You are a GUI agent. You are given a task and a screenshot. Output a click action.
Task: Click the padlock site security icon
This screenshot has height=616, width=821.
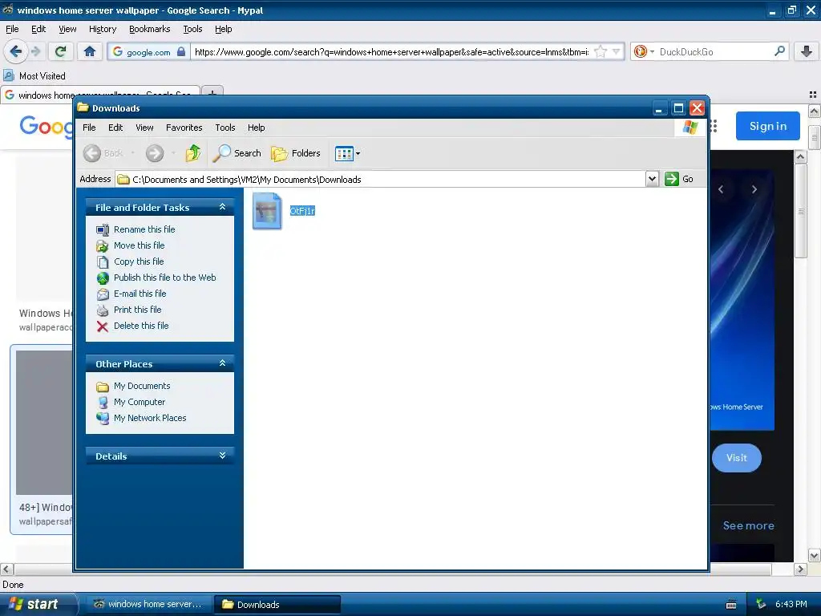[181, 51]
